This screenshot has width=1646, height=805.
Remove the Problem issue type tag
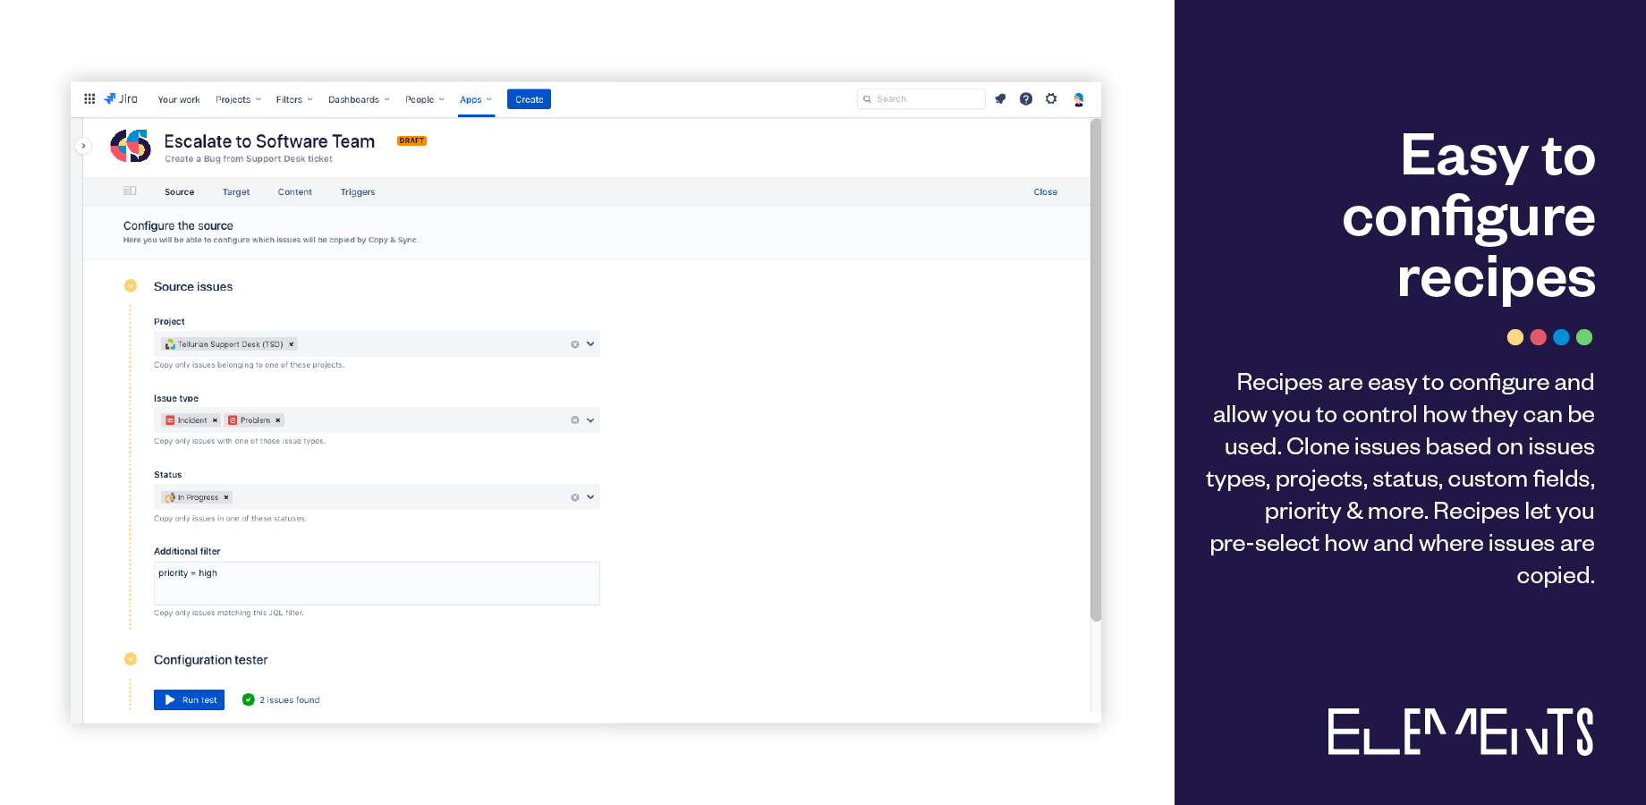(x=277, y=420)
